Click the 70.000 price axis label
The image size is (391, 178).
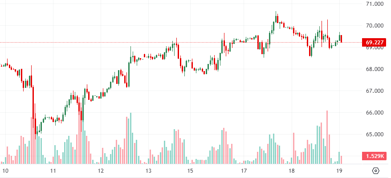(x=375, y=26)
